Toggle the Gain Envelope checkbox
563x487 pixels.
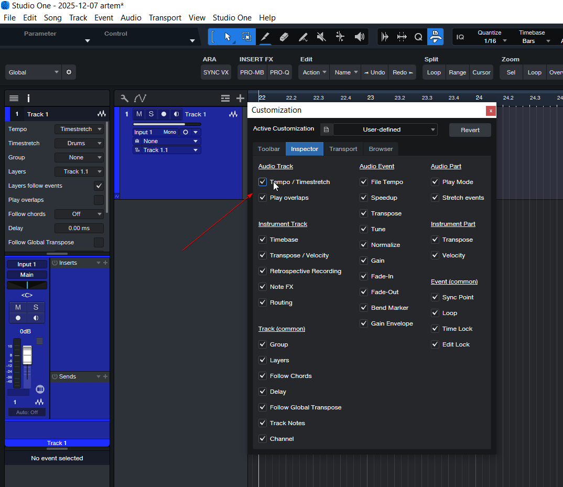pos(364,323)
